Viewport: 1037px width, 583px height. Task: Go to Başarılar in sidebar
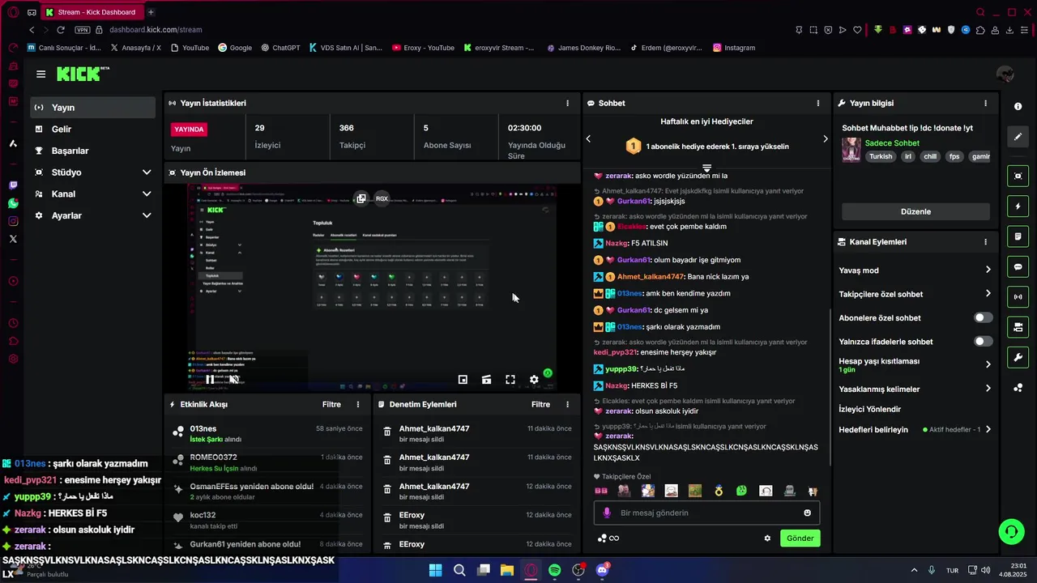92,151
